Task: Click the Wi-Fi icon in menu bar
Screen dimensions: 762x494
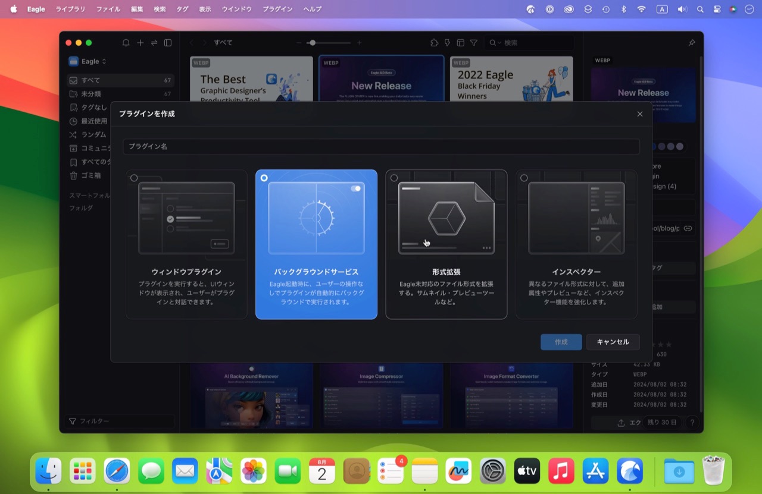Action: [x=641, y=9]
